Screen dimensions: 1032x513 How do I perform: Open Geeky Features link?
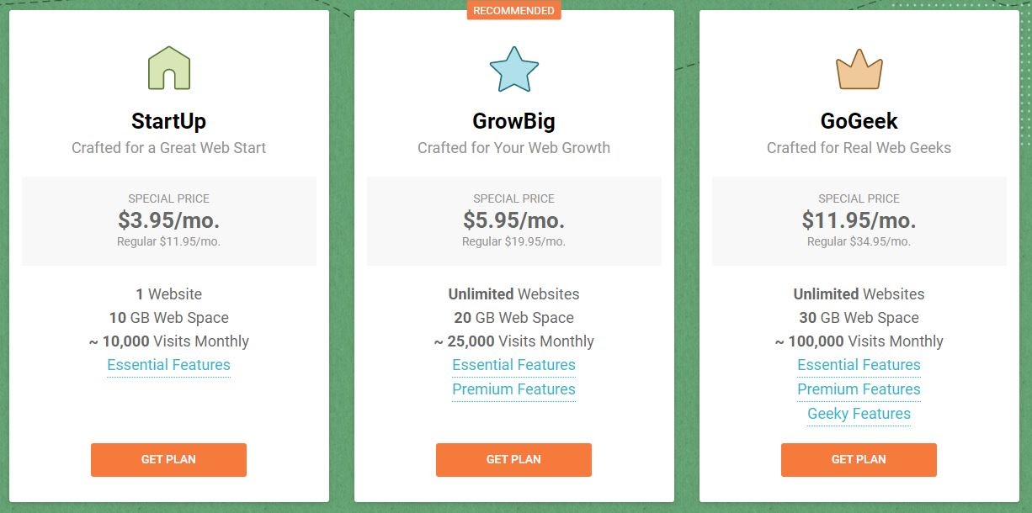coord(859,414)
